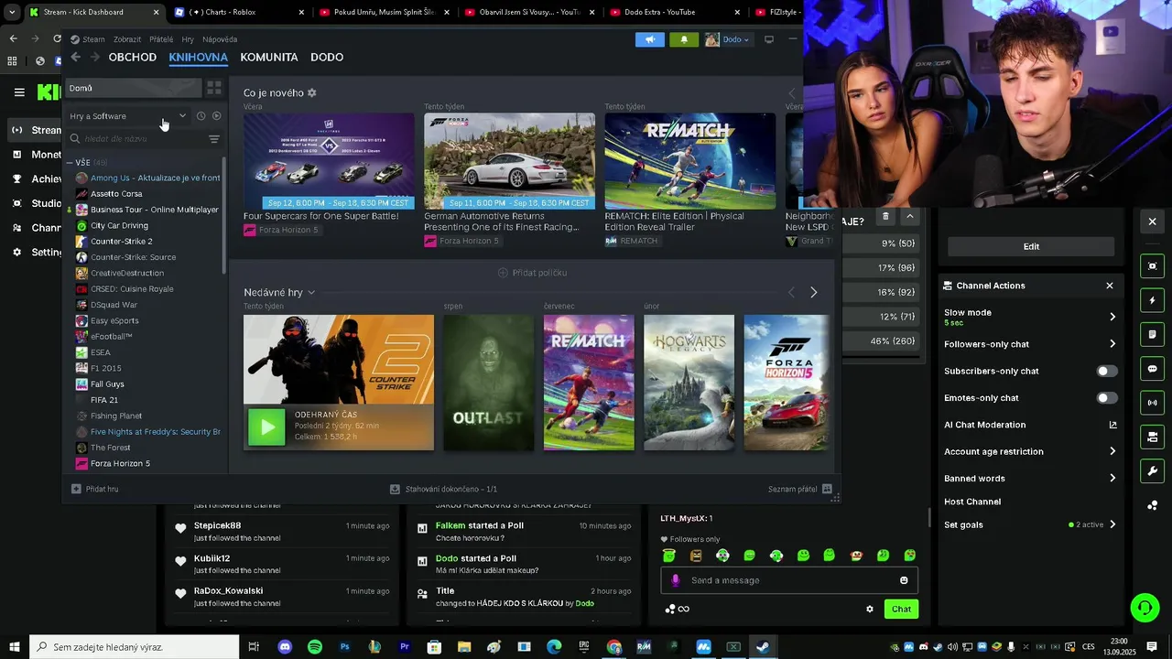1172x659 pixels.
Task: Open the Hogwarts Legacy game cover
Action: pyautogui.click(x=689, y=383)
